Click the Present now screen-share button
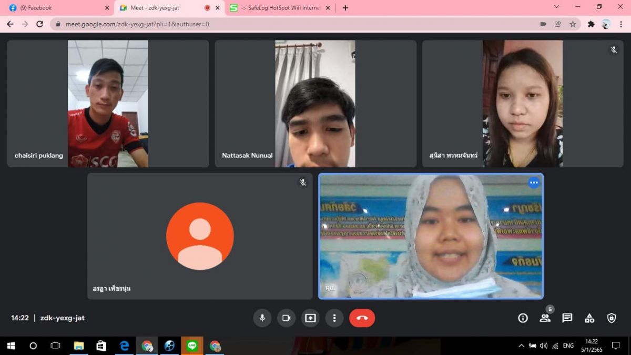The image size is (631, 355). [x=310, y=318]
